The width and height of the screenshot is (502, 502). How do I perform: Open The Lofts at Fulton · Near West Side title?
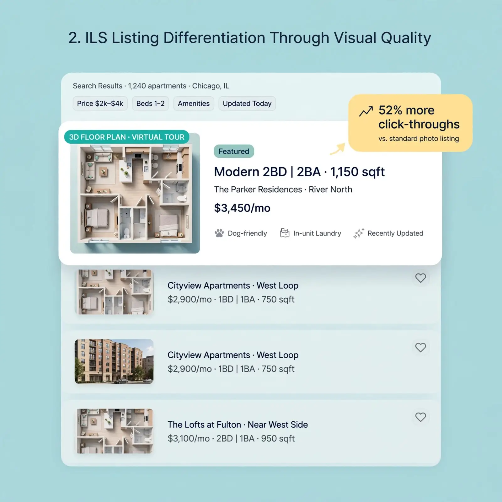pos(238,425)
